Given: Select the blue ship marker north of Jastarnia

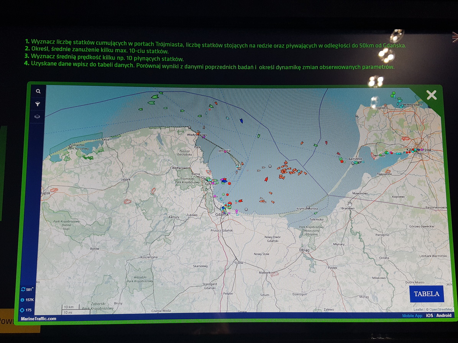Looking at the screenshot, I should coord(241,121).
